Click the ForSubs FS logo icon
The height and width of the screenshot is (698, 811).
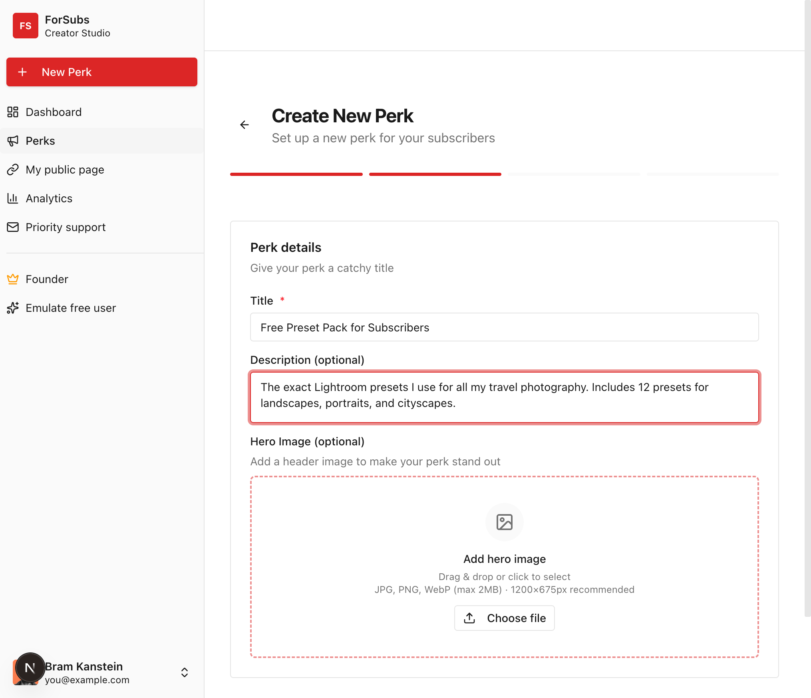(25, 26)
